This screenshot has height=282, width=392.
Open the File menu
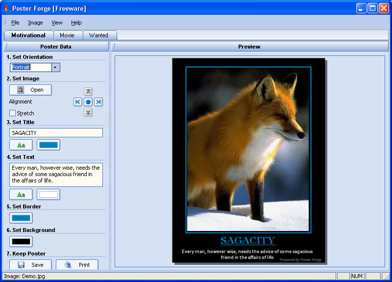[x=15, y=23]
